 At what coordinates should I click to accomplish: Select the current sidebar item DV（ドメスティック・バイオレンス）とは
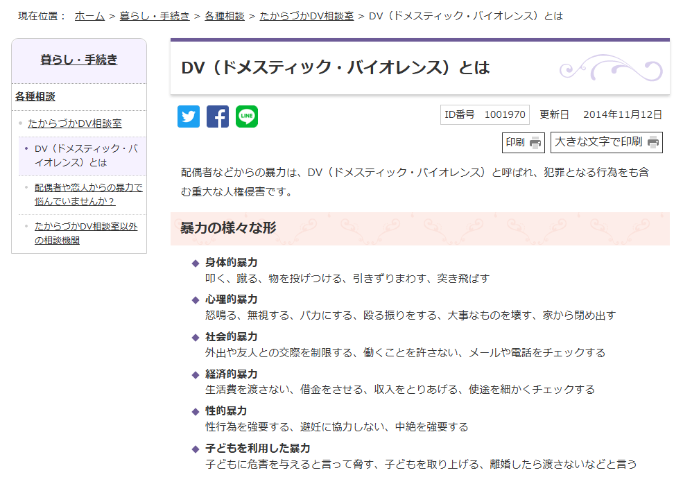point(86,155)
